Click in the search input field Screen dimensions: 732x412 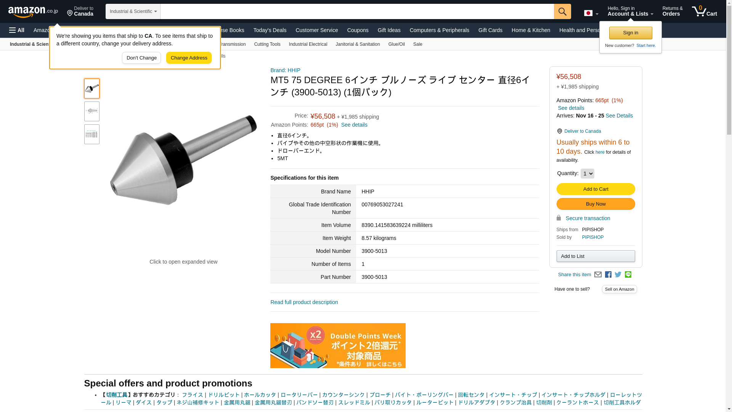click(357, 11)
